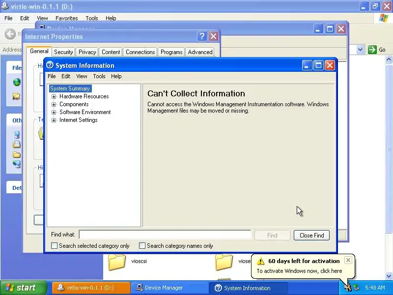The image size is (393, 295).
Task: Click the activation balloon message text
Action: click(x=299, y=271)
